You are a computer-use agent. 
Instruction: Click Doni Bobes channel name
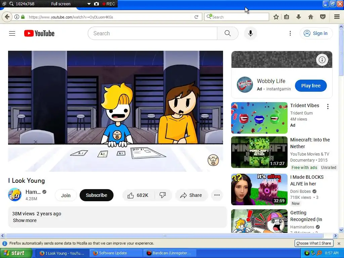coord(300,191)
